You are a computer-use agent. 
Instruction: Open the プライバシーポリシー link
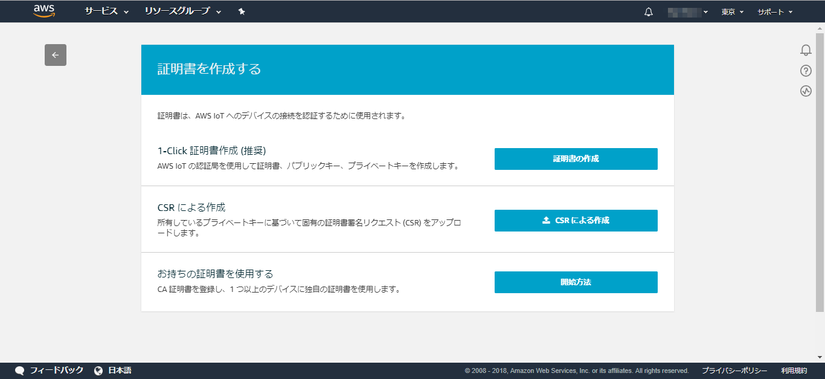click(x=734, y=371)
